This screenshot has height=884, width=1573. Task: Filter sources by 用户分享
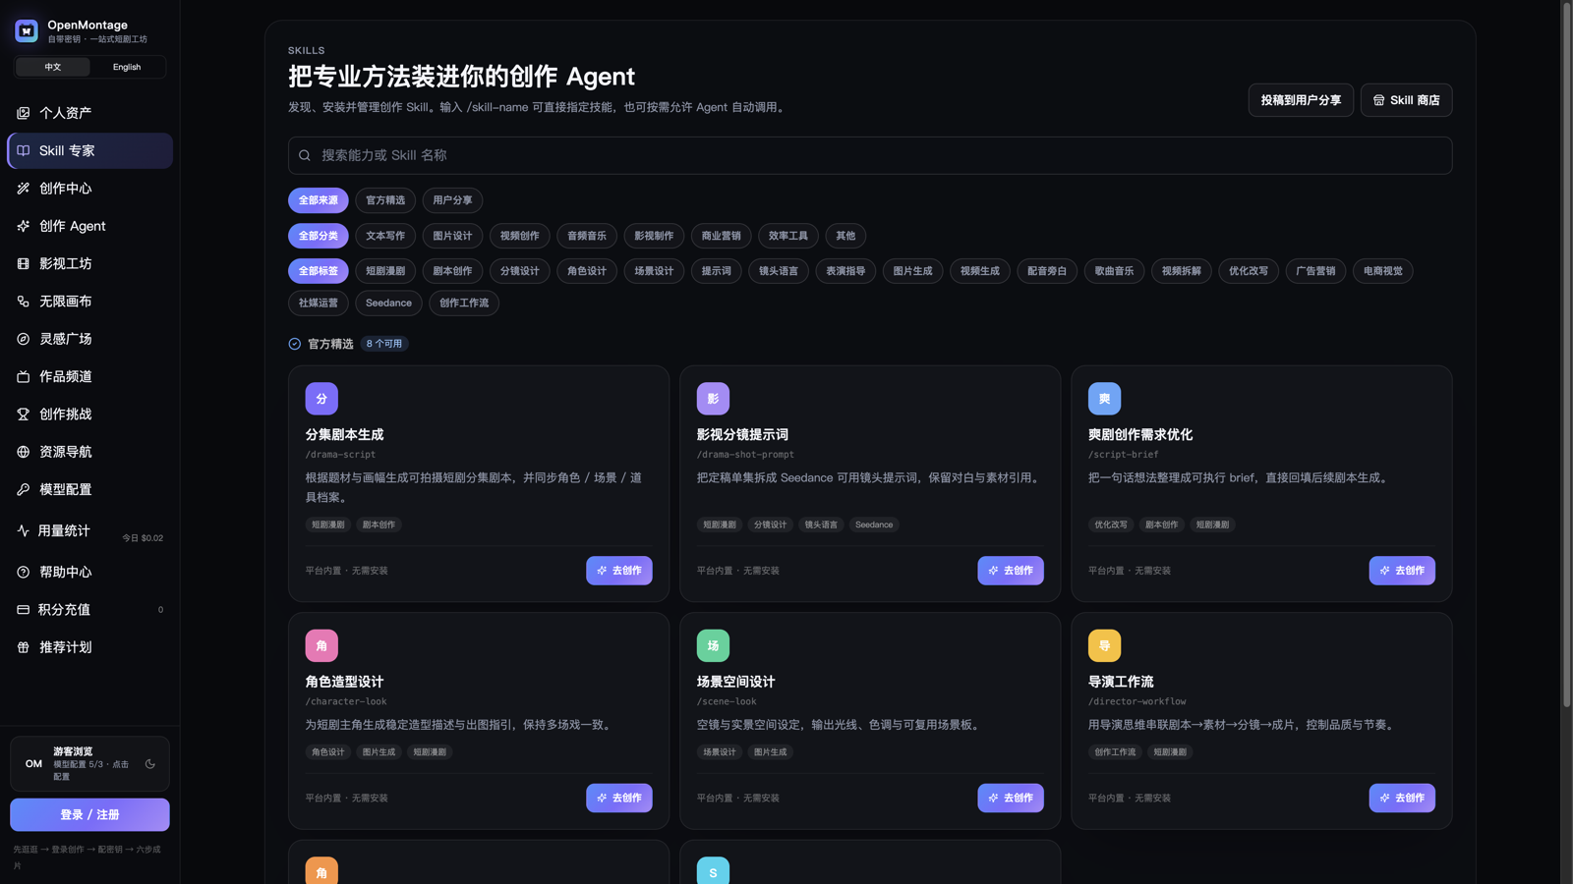pos(452,200)
